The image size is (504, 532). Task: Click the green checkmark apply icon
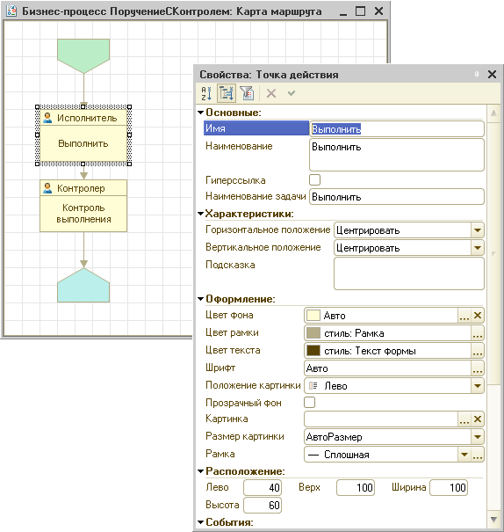tap(292, 92)
